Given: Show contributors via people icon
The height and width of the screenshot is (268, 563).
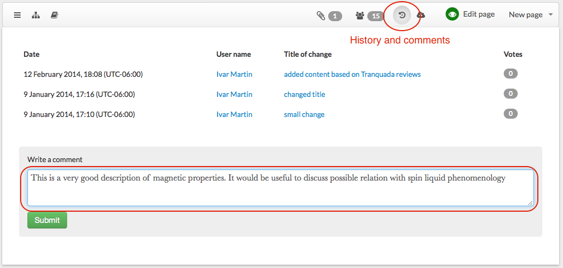Looking at the screenshot, I should pos(360,16).
